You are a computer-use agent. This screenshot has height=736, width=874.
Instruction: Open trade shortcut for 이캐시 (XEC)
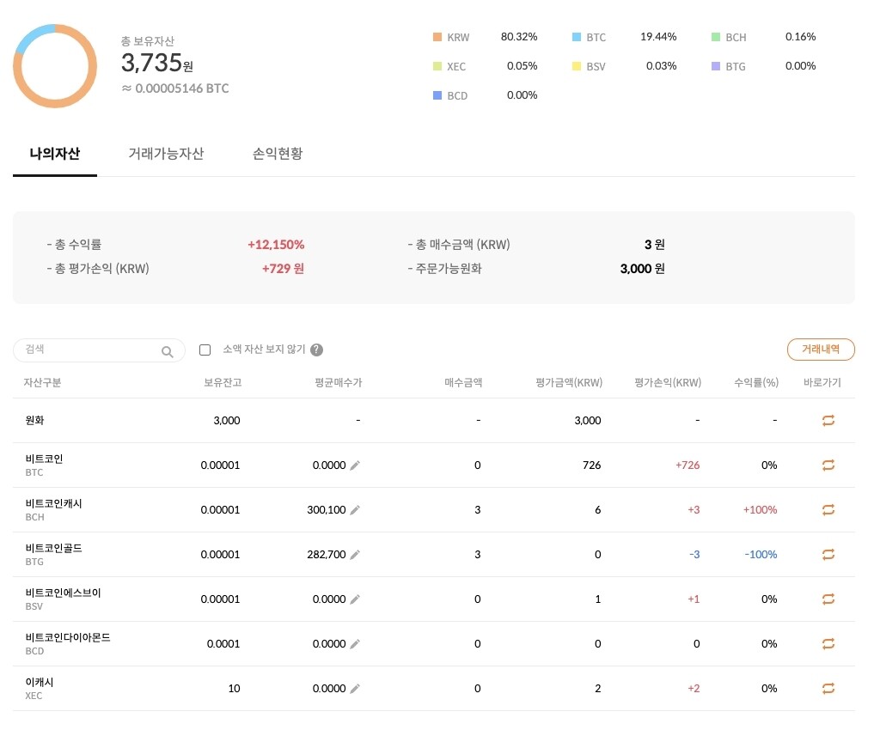click(x=828, y=688)
